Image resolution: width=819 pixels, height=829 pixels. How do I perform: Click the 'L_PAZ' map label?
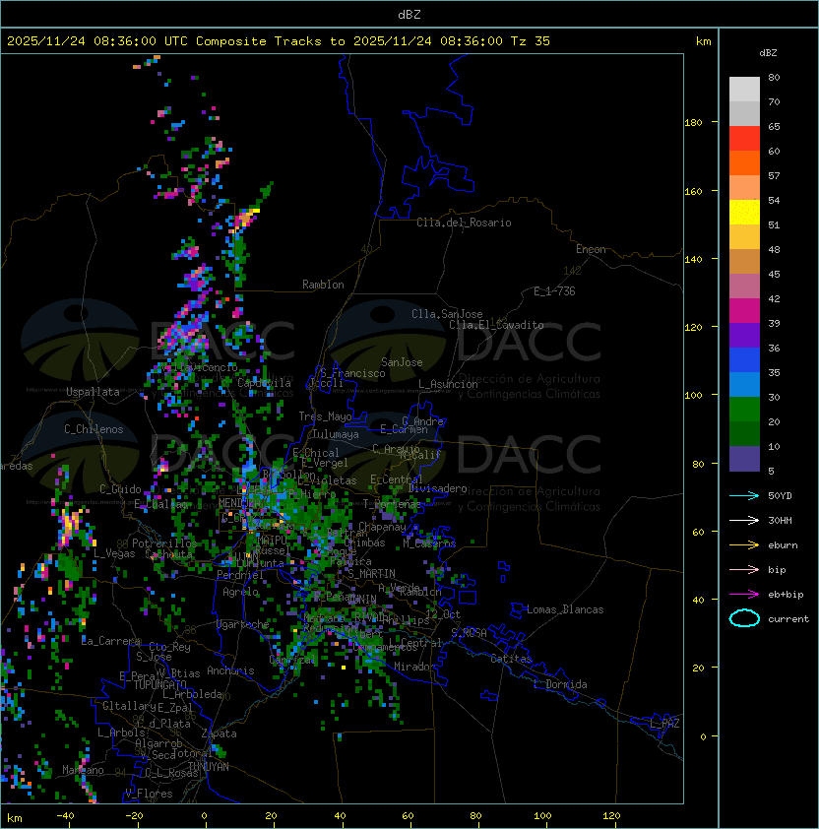point(664,724)
